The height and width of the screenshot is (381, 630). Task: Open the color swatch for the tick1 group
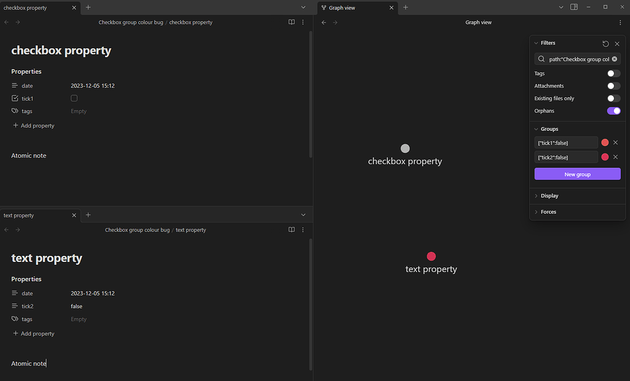tap(605, 142)
